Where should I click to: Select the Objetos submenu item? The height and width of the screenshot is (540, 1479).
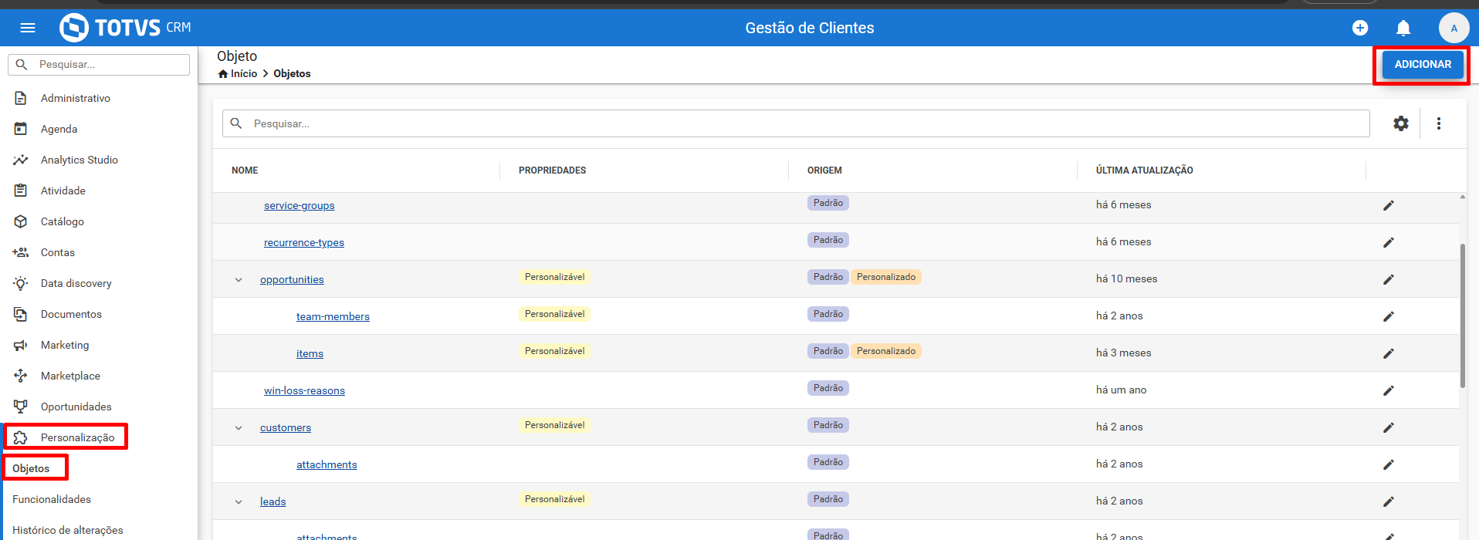pyautogui.click(x=31, y=468)
